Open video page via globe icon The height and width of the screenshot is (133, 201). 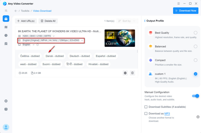(x=125, y=73)
